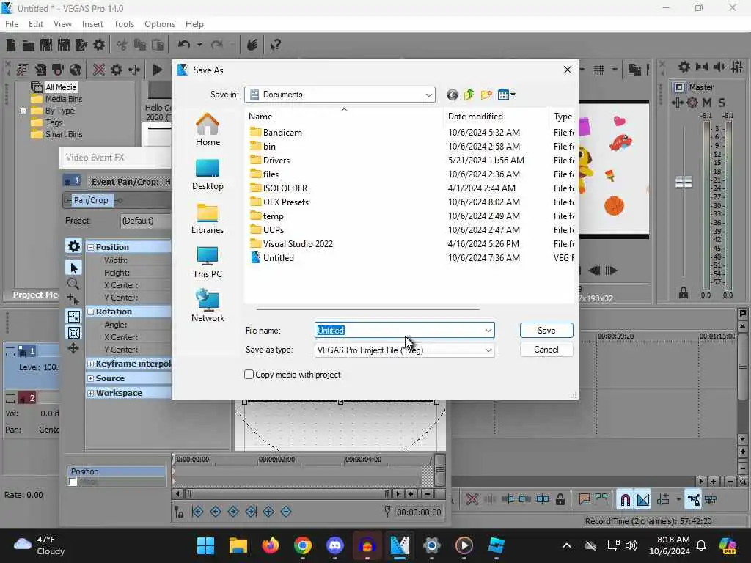Image resolution: width=751 pixels, height=563 pixels.
Task: Select the Normal Edit arrow tool in Pan/Crop
Action: click(73, 268)
